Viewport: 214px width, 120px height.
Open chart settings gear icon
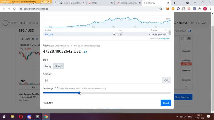tap(186, 87)
